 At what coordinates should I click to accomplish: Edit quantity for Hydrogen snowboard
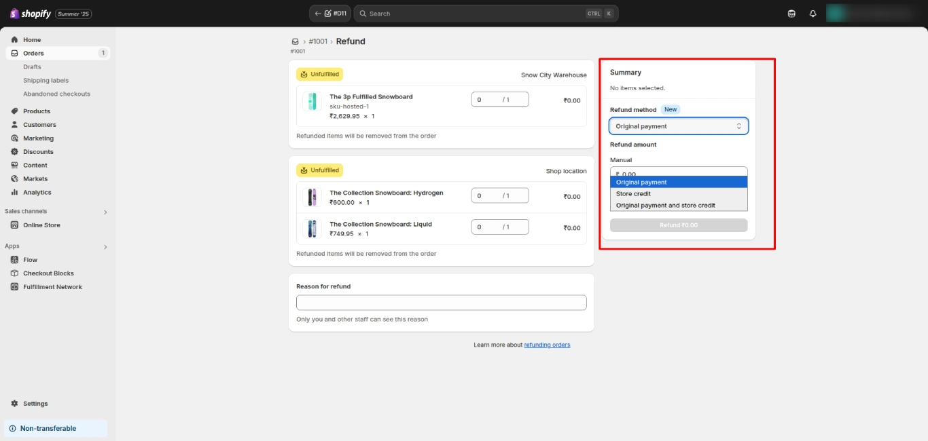pyautogui.click(x=500, y=195)
